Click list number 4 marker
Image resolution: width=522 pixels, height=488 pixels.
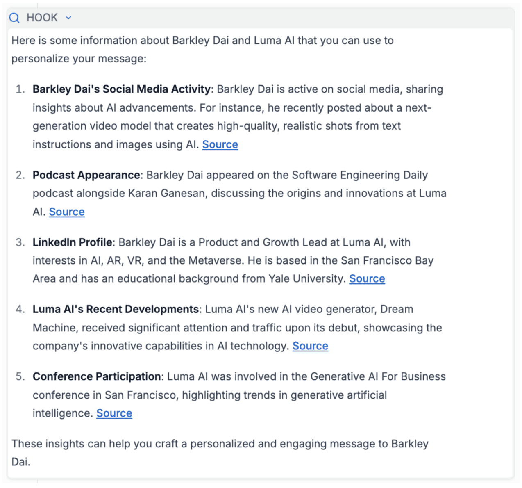20,309
